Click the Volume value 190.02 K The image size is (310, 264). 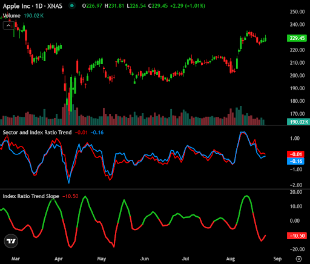coord(33,16)
